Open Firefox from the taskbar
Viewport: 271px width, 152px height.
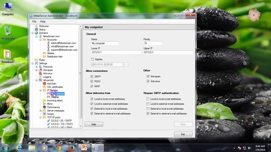pos(71,148)
